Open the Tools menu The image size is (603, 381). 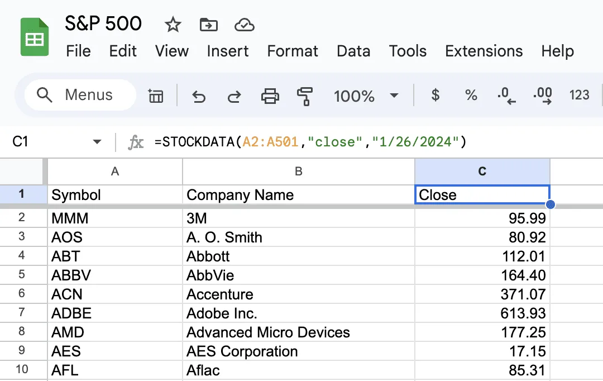point(408,51)
